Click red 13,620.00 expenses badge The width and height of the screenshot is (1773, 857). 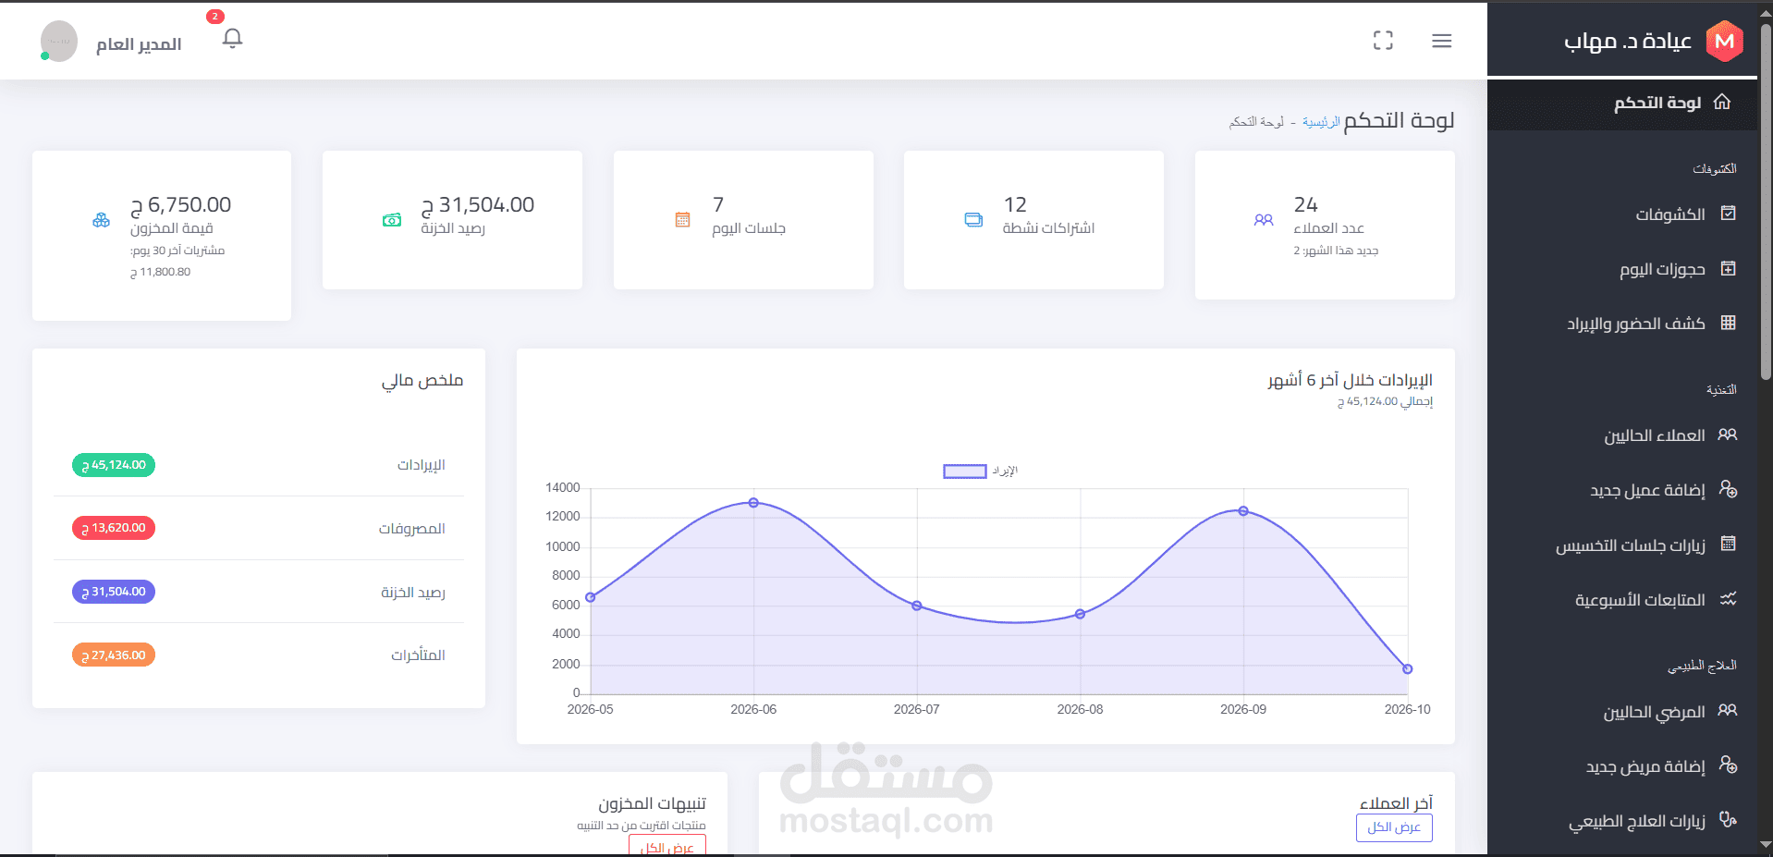point(114,528)
